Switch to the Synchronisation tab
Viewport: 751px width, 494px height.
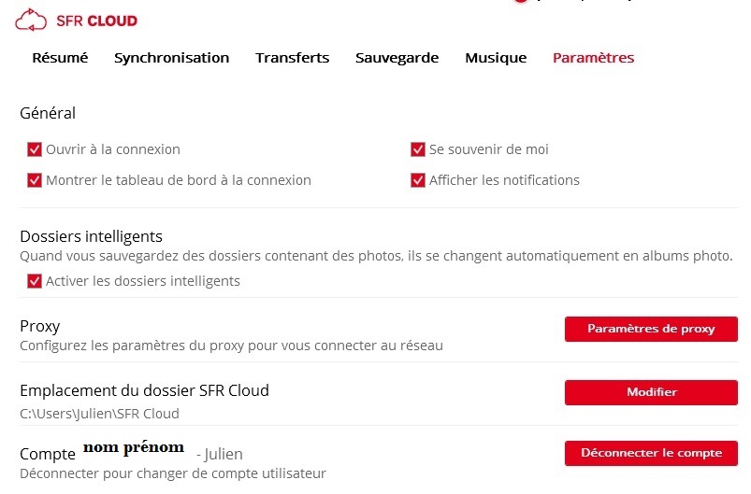(171, 58)
